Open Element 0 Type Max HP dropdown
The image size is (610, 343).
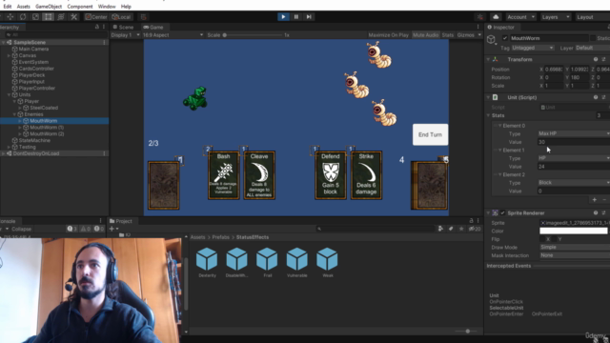[x=574, y=133]
